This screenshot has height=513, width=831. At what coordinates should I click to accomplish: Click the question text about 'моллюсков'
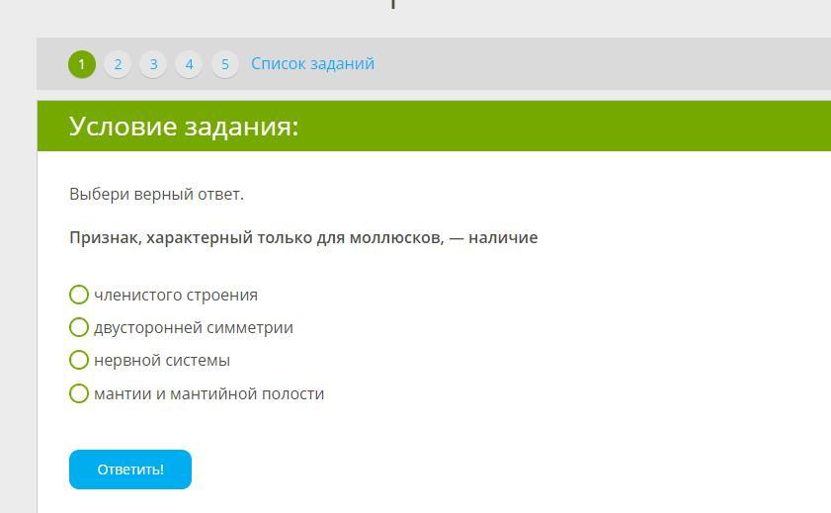tap(303, 237)
